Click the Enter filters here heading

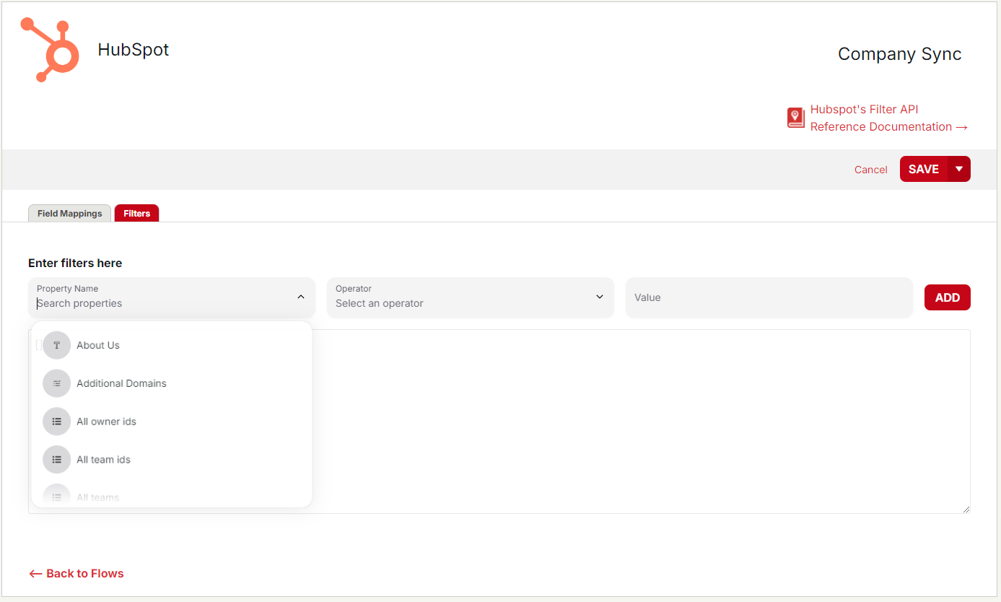pos(75,263)
